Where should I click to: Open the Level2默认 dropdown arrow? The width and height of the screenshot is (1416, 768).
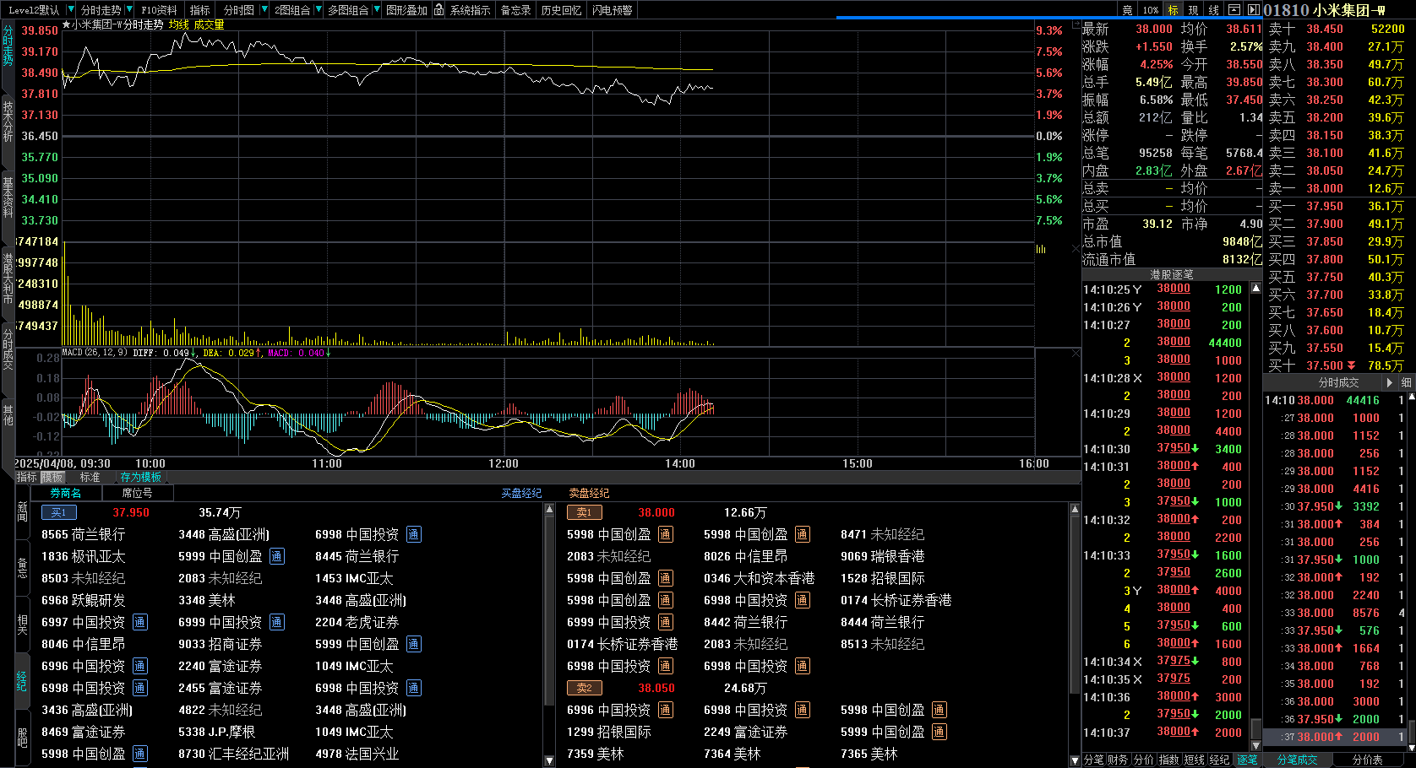[x=69, y=10]
